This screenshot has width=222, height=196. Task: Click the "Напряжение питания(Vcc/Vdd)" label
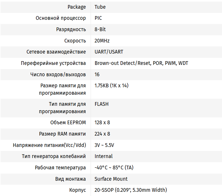click(49, 145)
